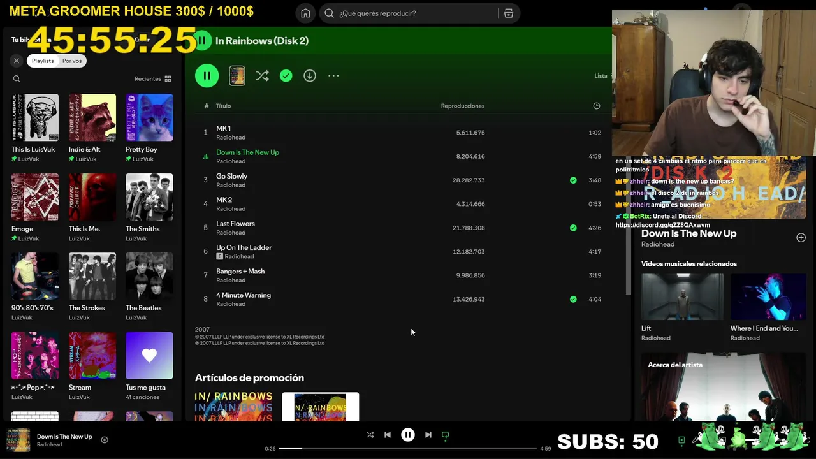Open the album more options menu

coord(333,76)
